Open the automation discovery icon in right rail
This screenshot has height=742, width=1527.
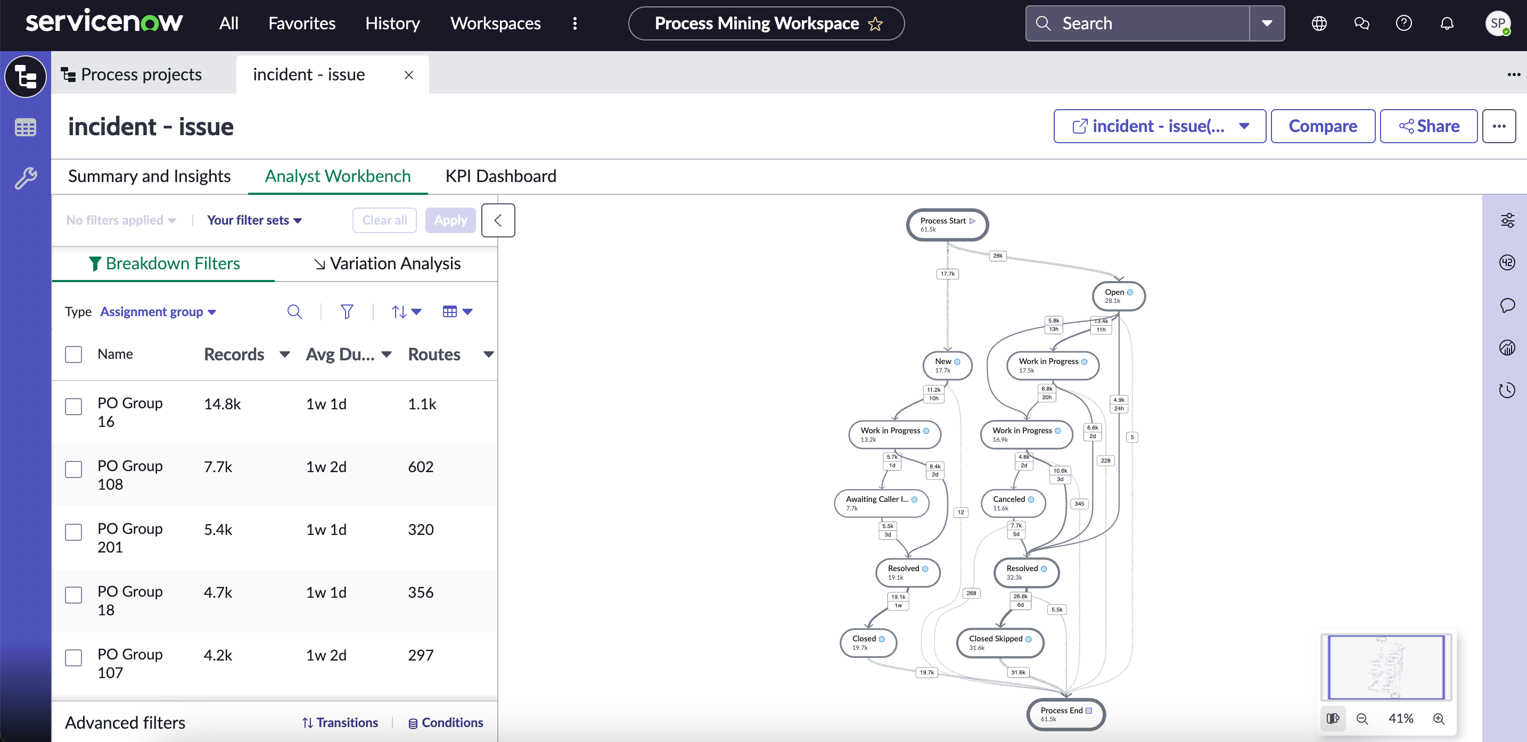(1507, 262)
